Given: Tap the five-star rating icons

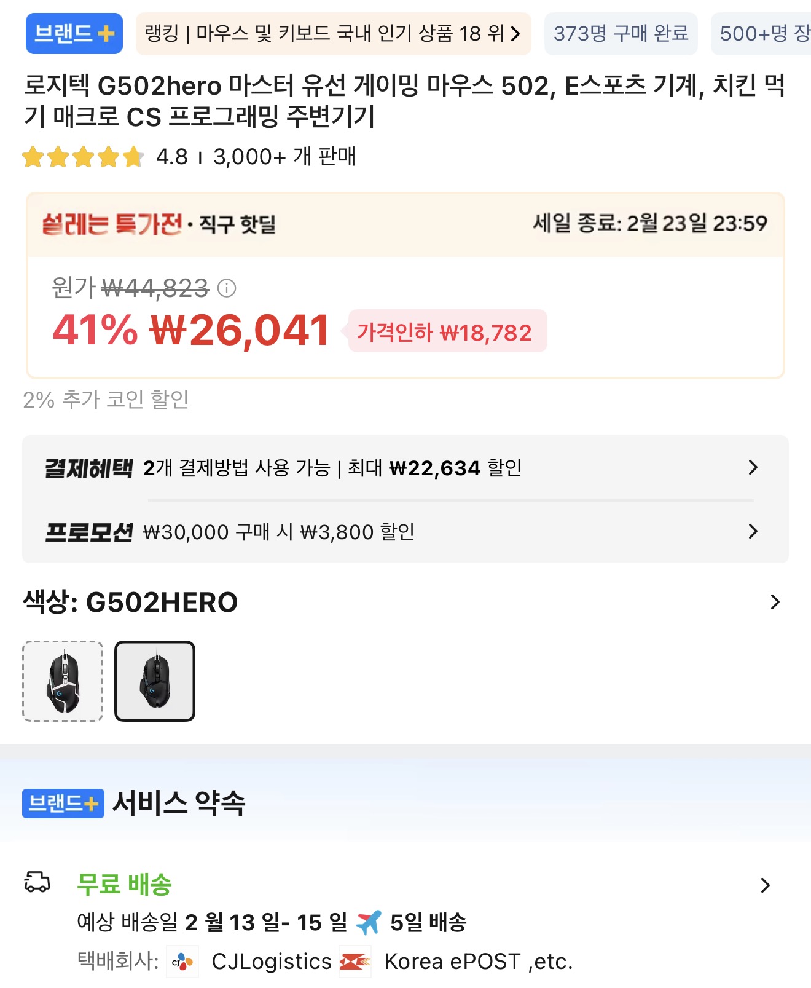Looking at the screenshot, I should coord(83,157).
